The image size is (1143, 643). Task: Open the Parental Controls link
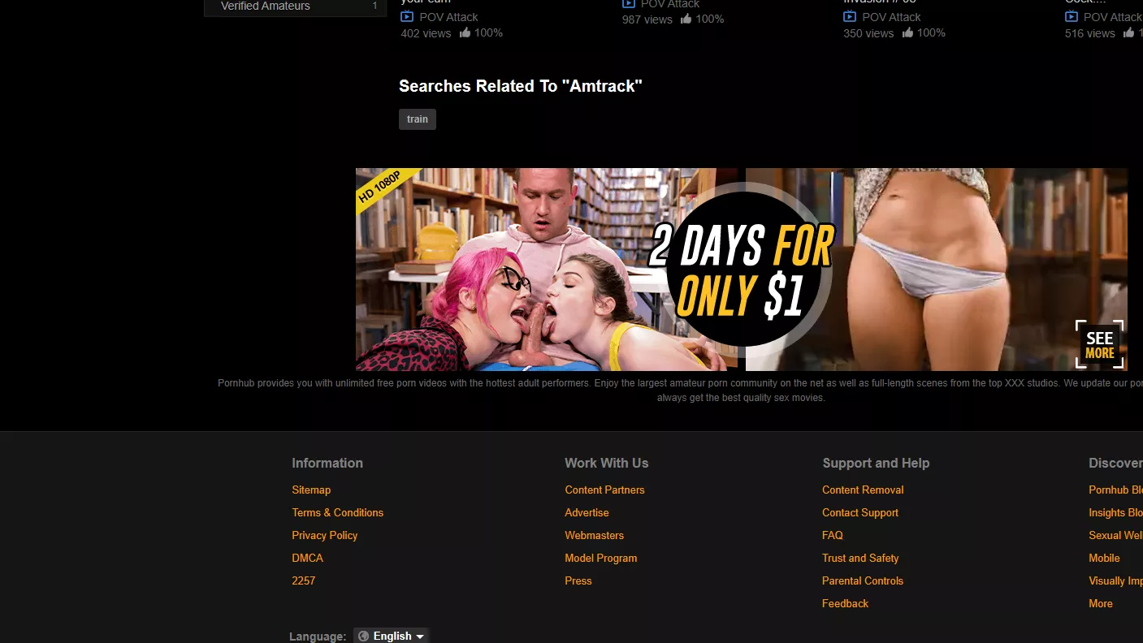click(862, 580)
